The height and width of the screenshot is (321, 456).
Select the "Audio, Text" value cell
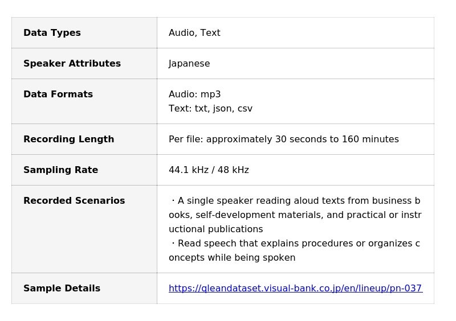pyautogui.click(x=194, y=33)
